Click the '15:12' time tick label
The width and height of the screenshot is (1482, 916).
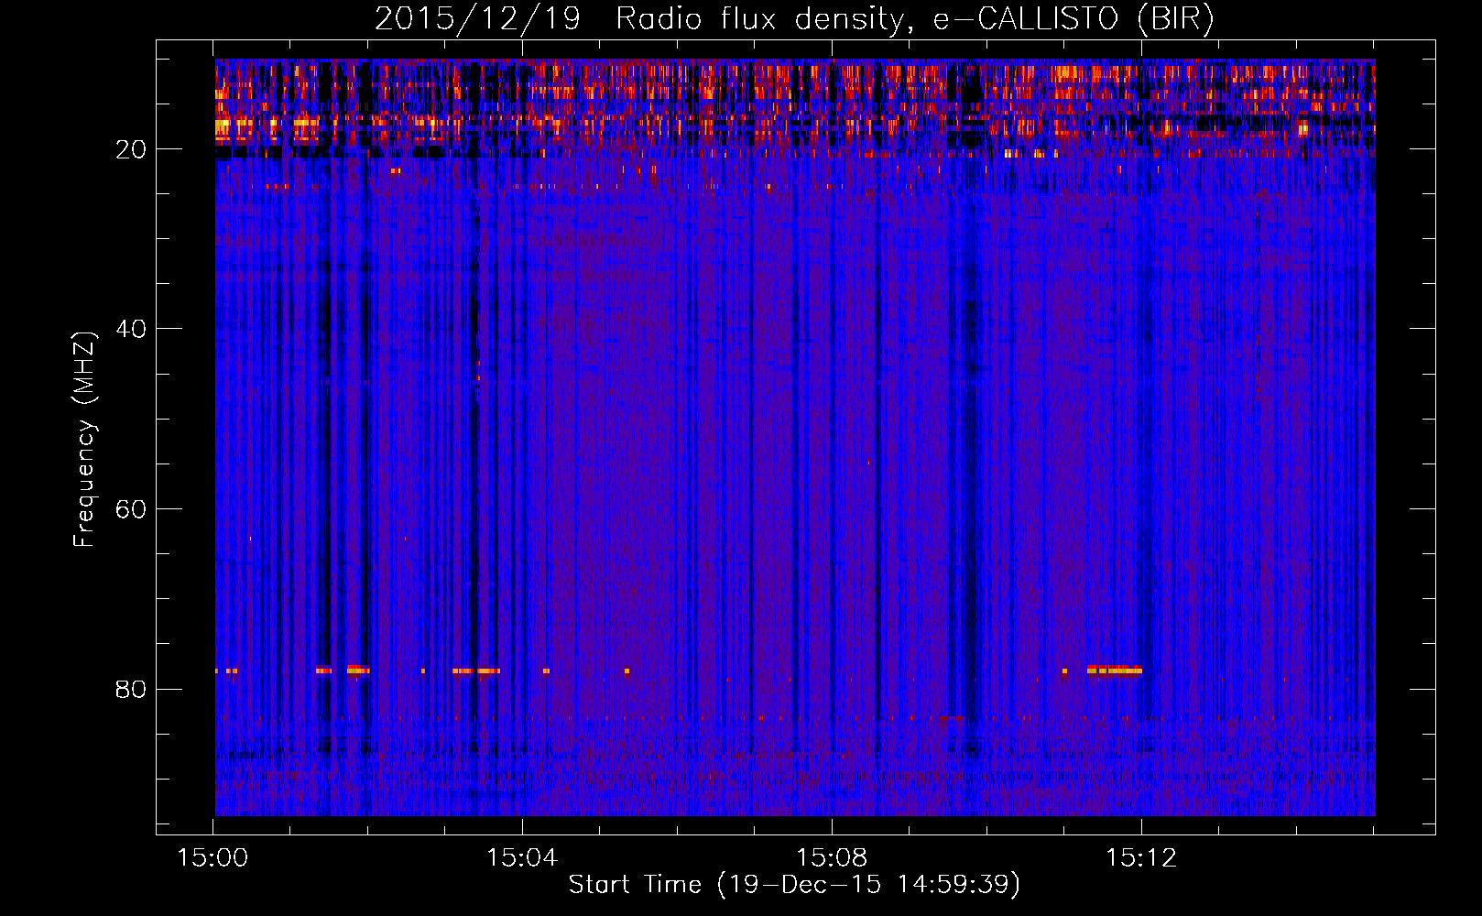click(1141, 858)
